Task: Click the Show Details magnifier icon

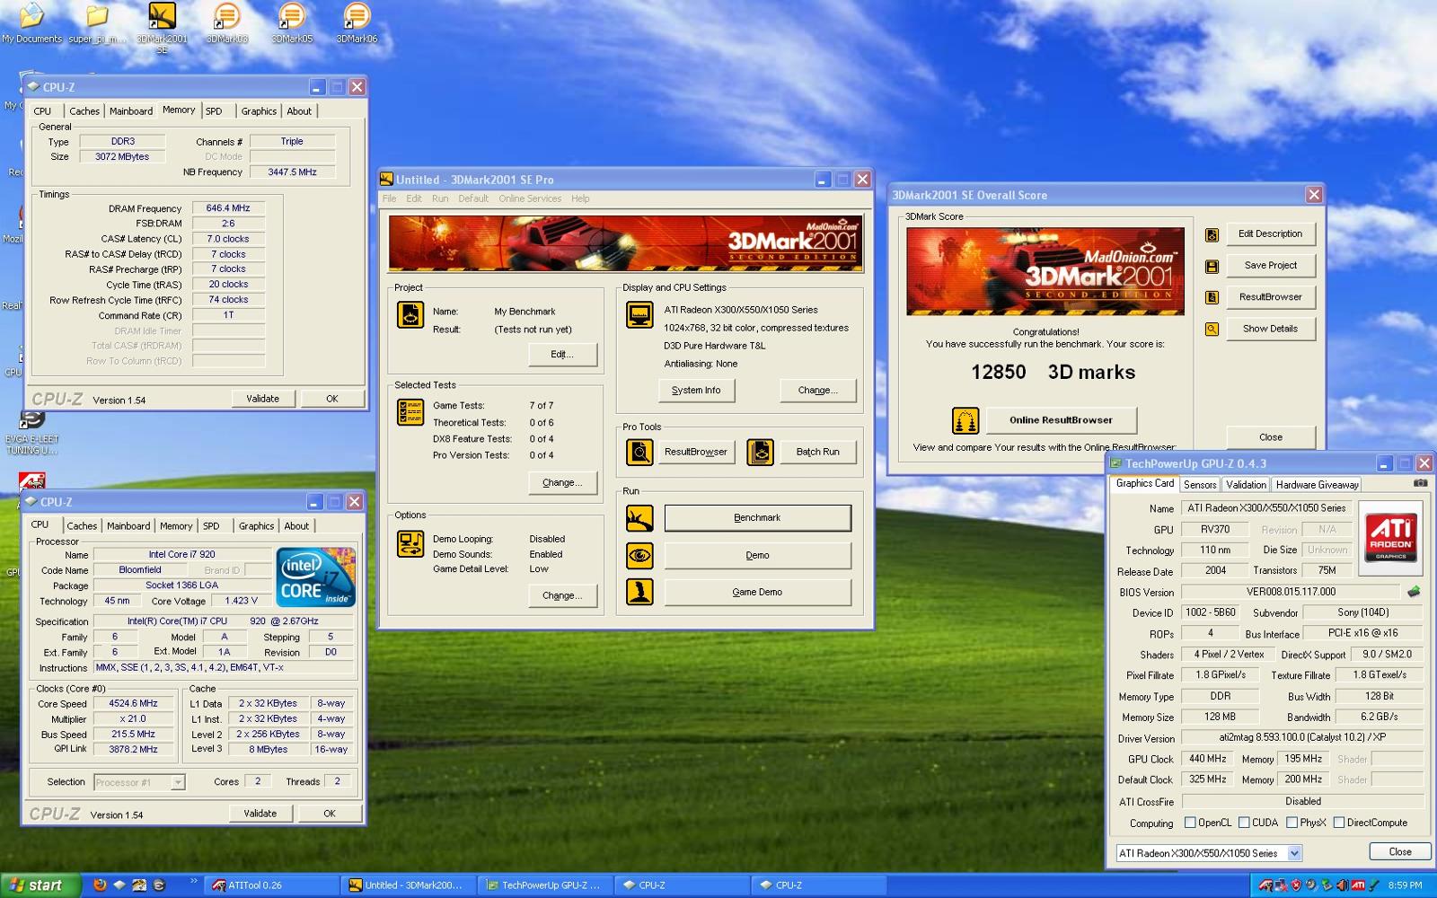Action: coord(1212,329)
